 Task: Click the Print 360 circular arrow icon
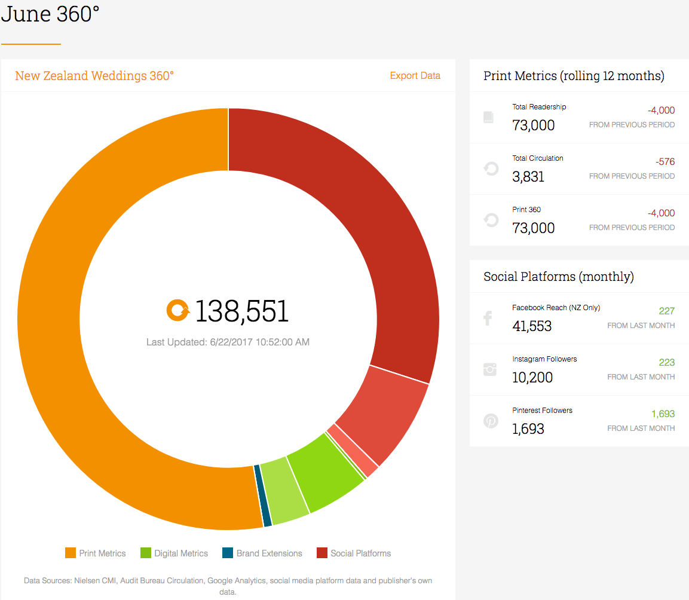[x=491, y=221]
